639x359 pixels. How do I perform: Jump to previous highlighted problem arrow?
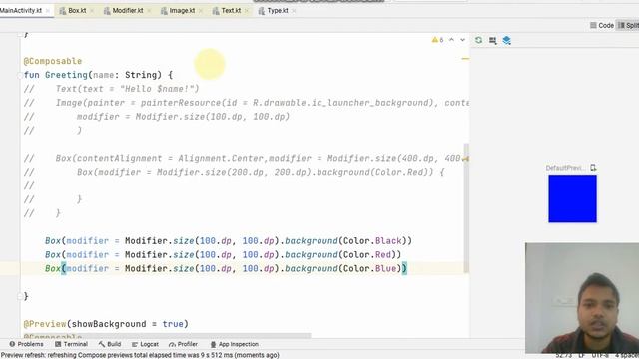point(451,40)
